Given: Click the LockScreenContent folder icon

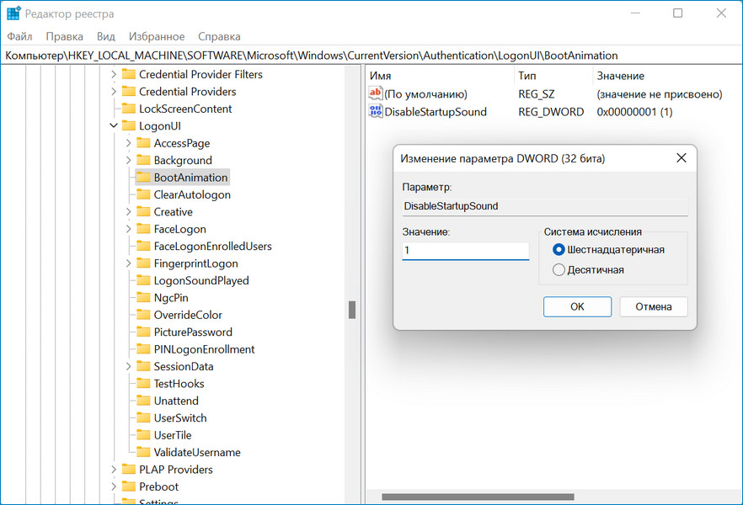Looking at the screenshot, I should [128, 109].
